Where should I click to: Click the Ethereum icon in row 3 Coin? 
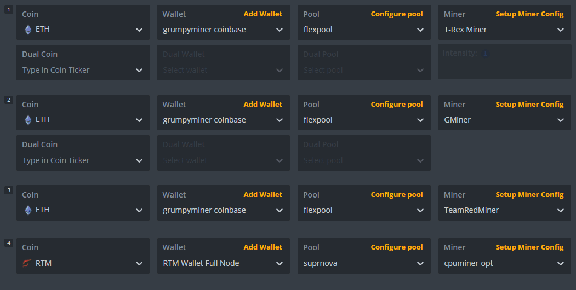[x=28, y=210]
